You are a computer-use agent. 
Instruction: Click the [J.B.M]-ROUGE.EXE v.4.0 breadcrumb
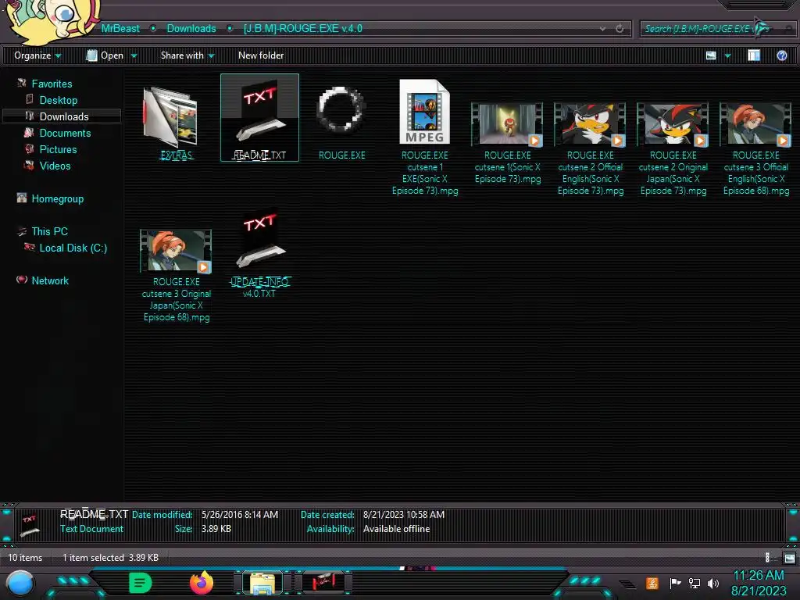point(303,29)
